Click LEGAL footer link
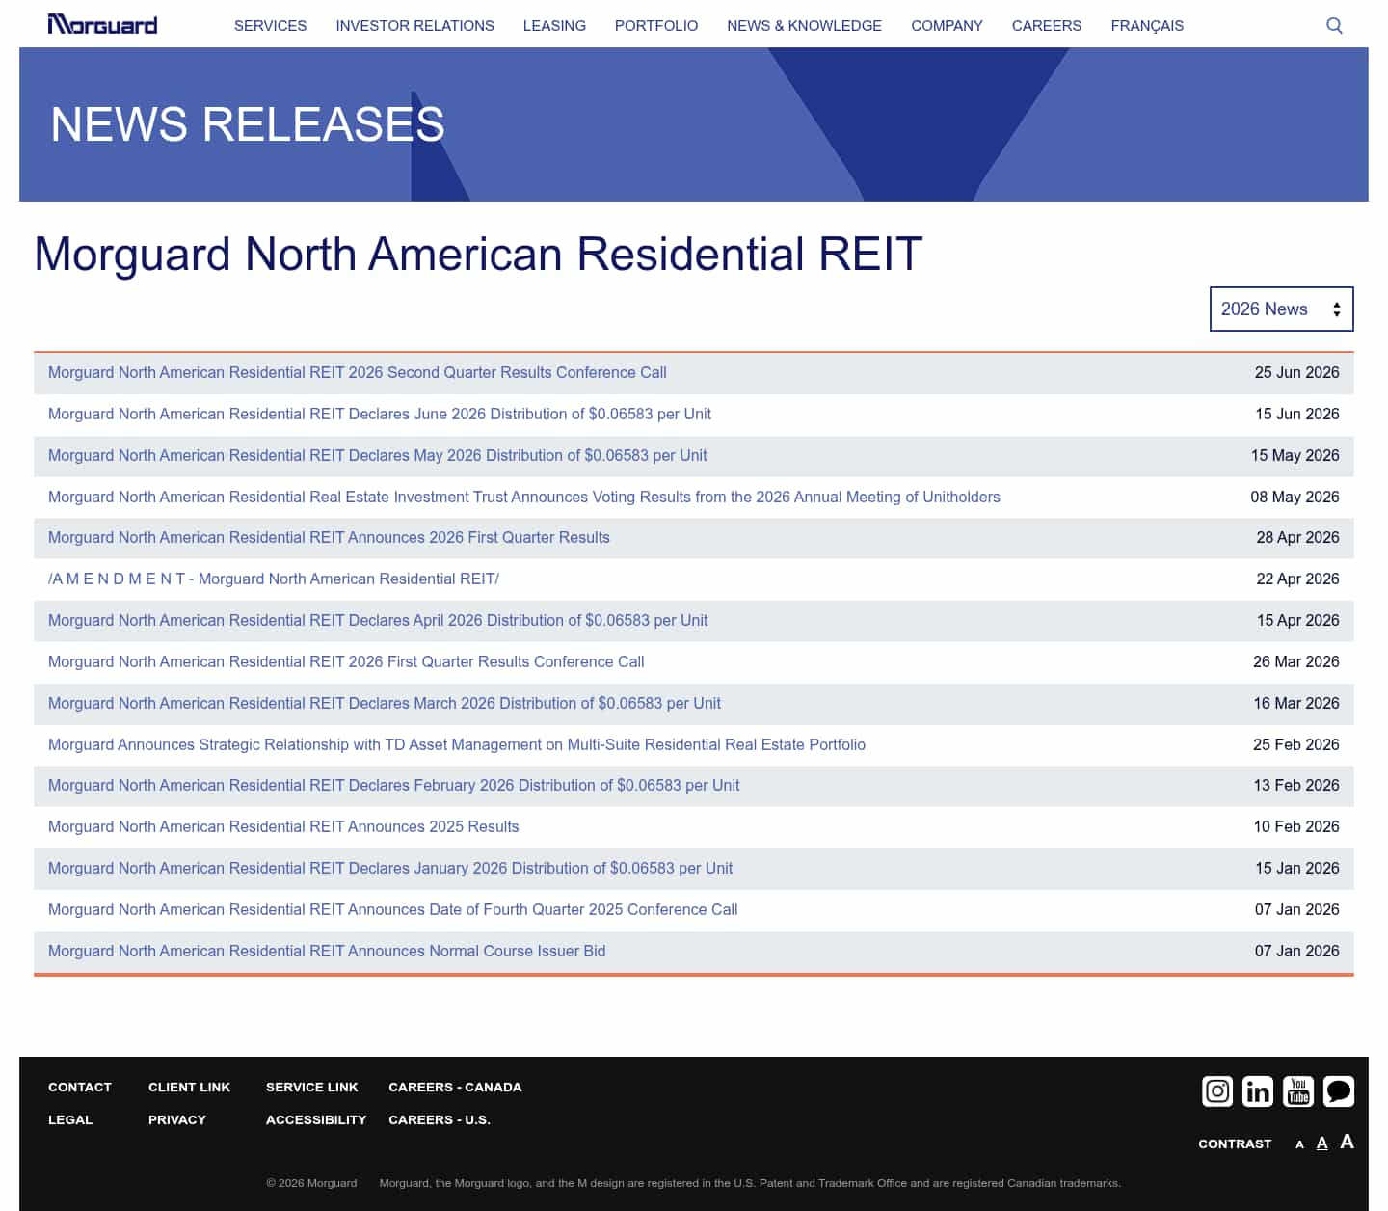 point(70,1119)
